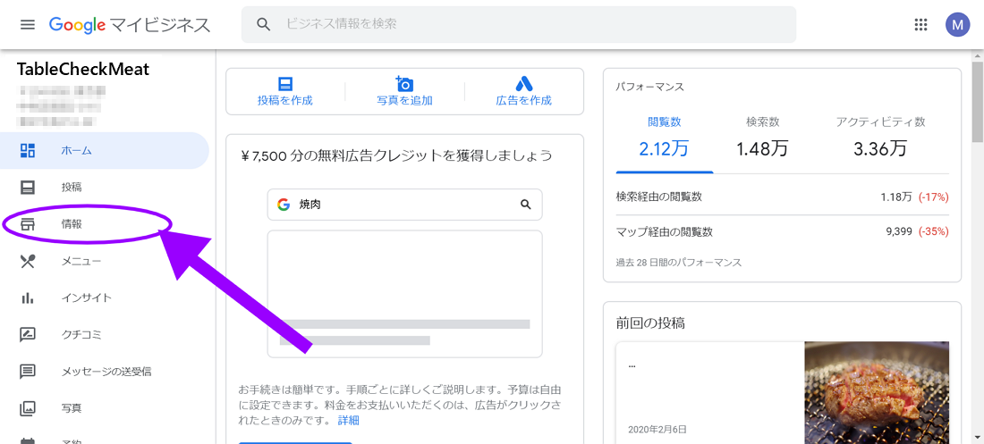Viewport: 984px width, 444px height.
Task: Open the grilled meat post thumbnail
Action: tap(876, 392)
